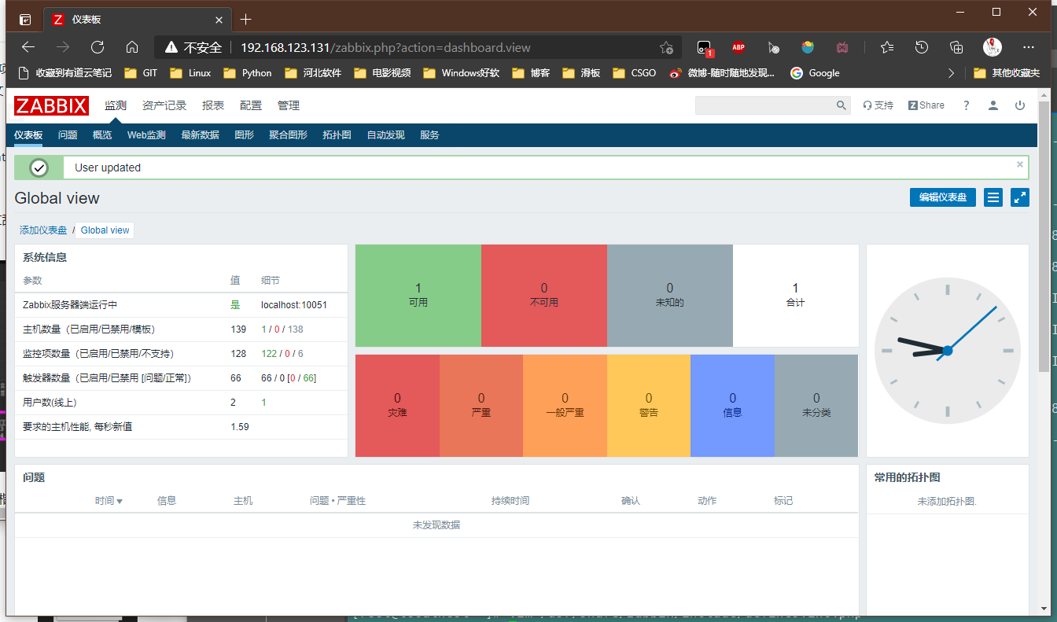Switch to the 自动发现 submenu tab
The image size is (1057, 622).
click(x=385, y=135)
